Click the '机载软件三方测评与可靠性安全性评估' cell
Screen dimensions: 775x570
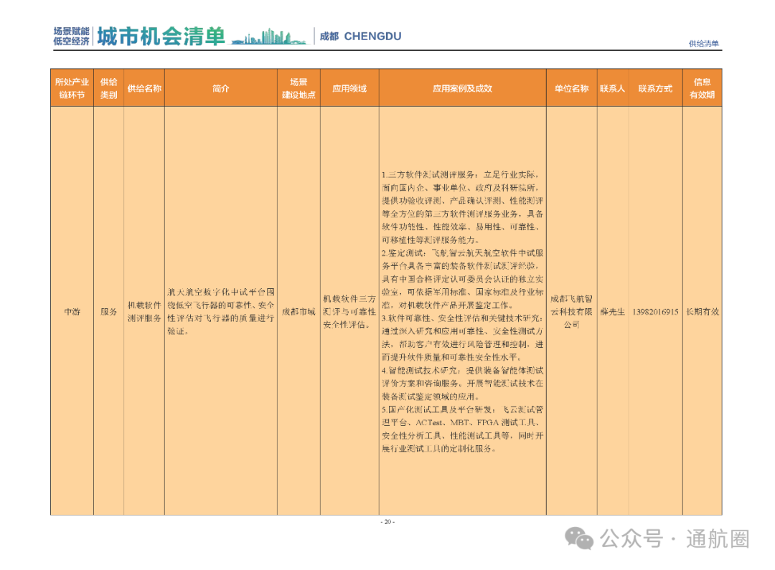(x=349, y=312)
